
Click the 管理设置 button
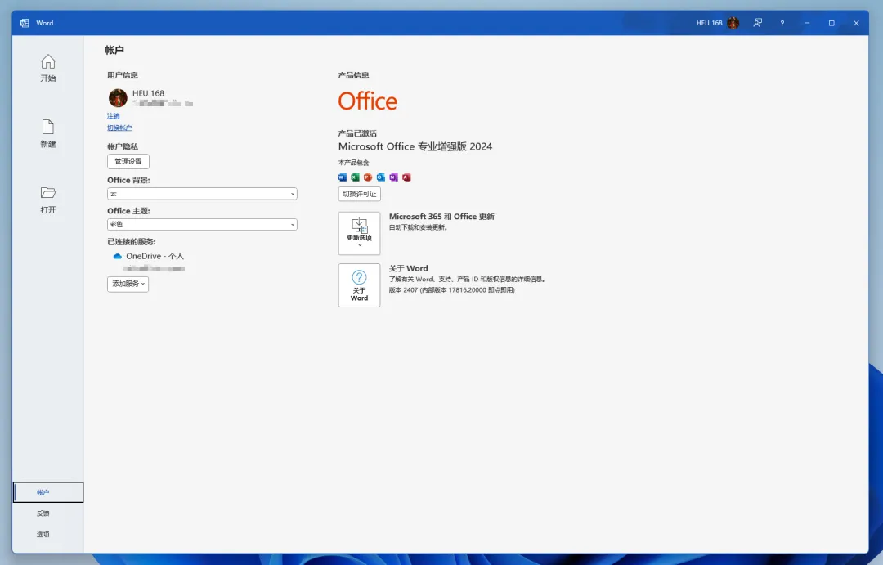coord(128,162)
